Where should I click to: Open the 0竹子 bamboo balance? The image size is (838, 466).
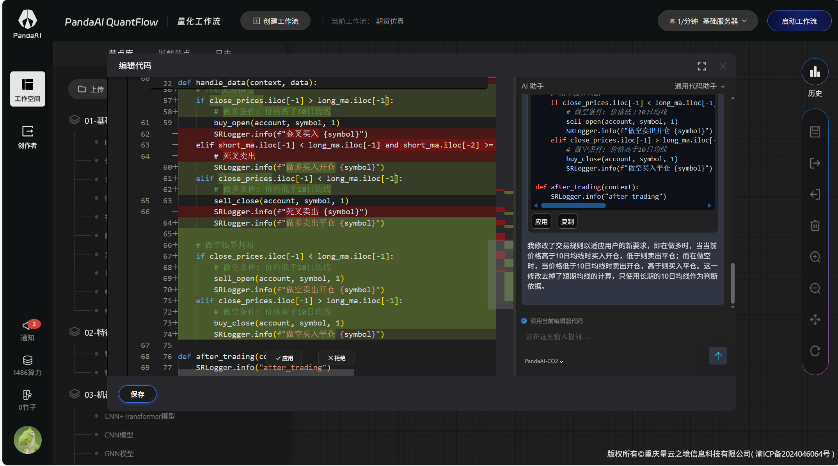pos(27,400)
